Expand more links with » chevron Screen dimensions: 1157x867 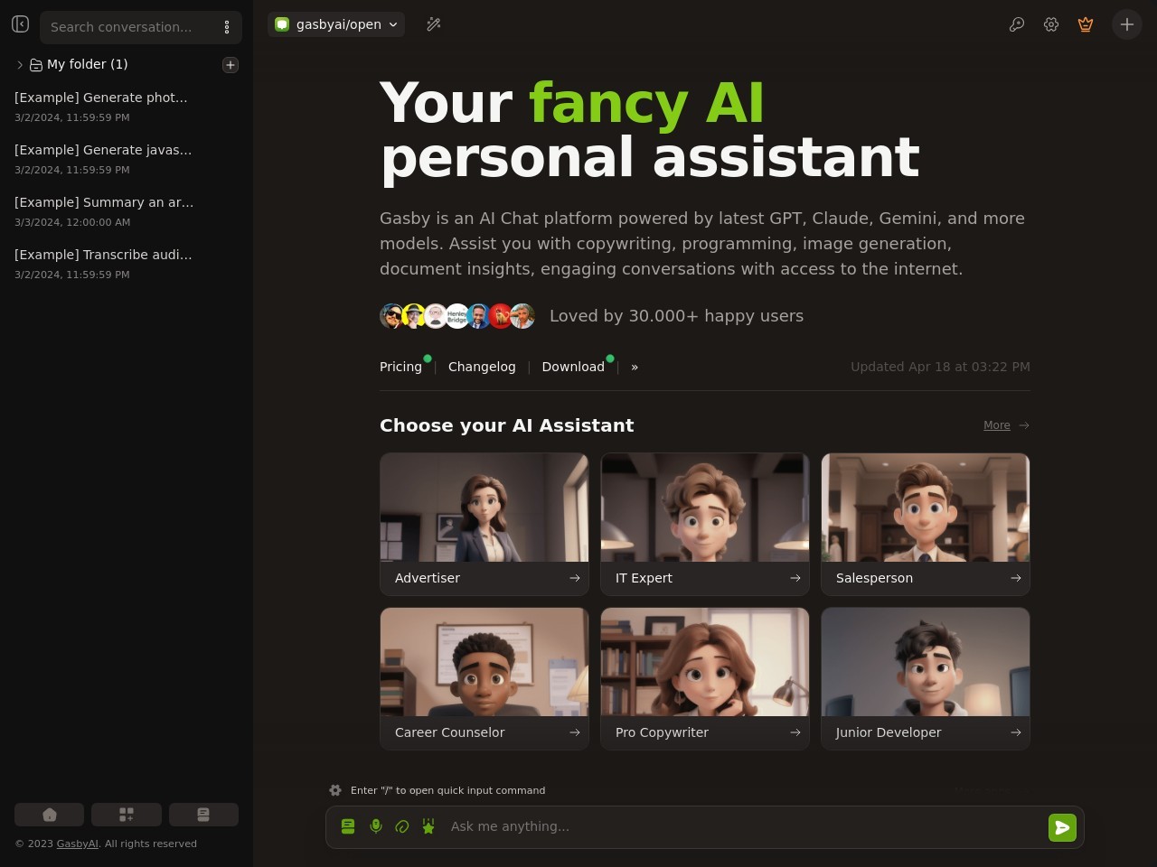(635, 367)
